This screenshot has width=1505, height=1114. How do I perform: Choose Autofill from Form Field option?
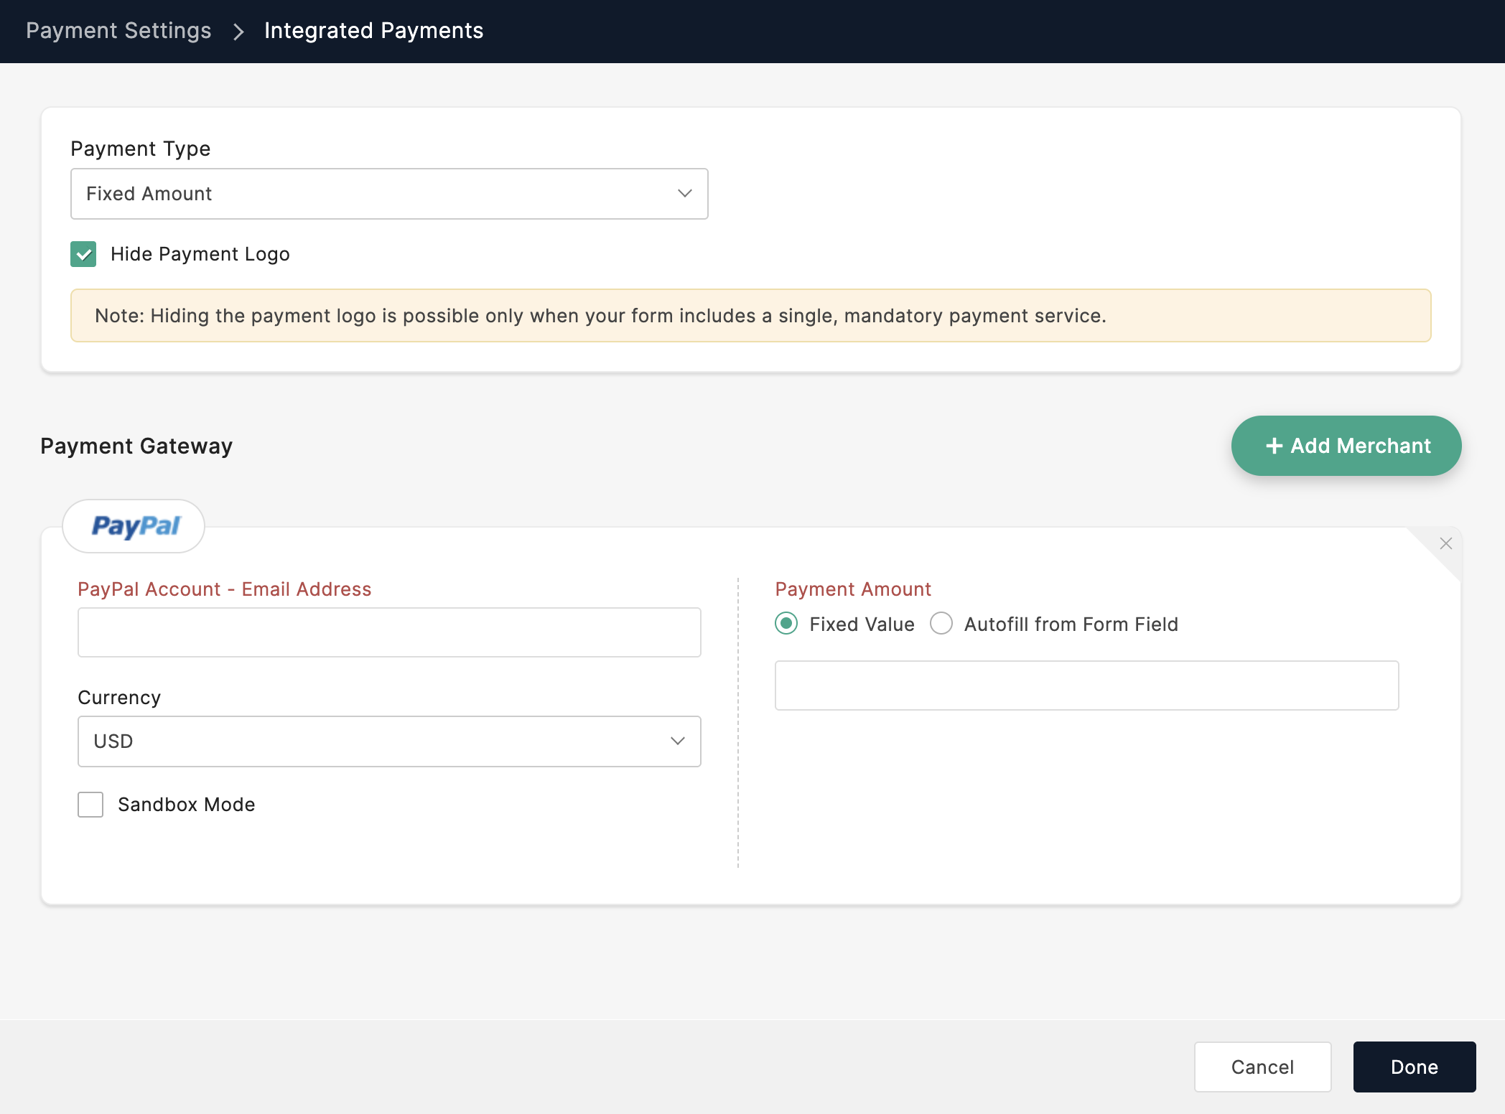click(x=941, y=624)
